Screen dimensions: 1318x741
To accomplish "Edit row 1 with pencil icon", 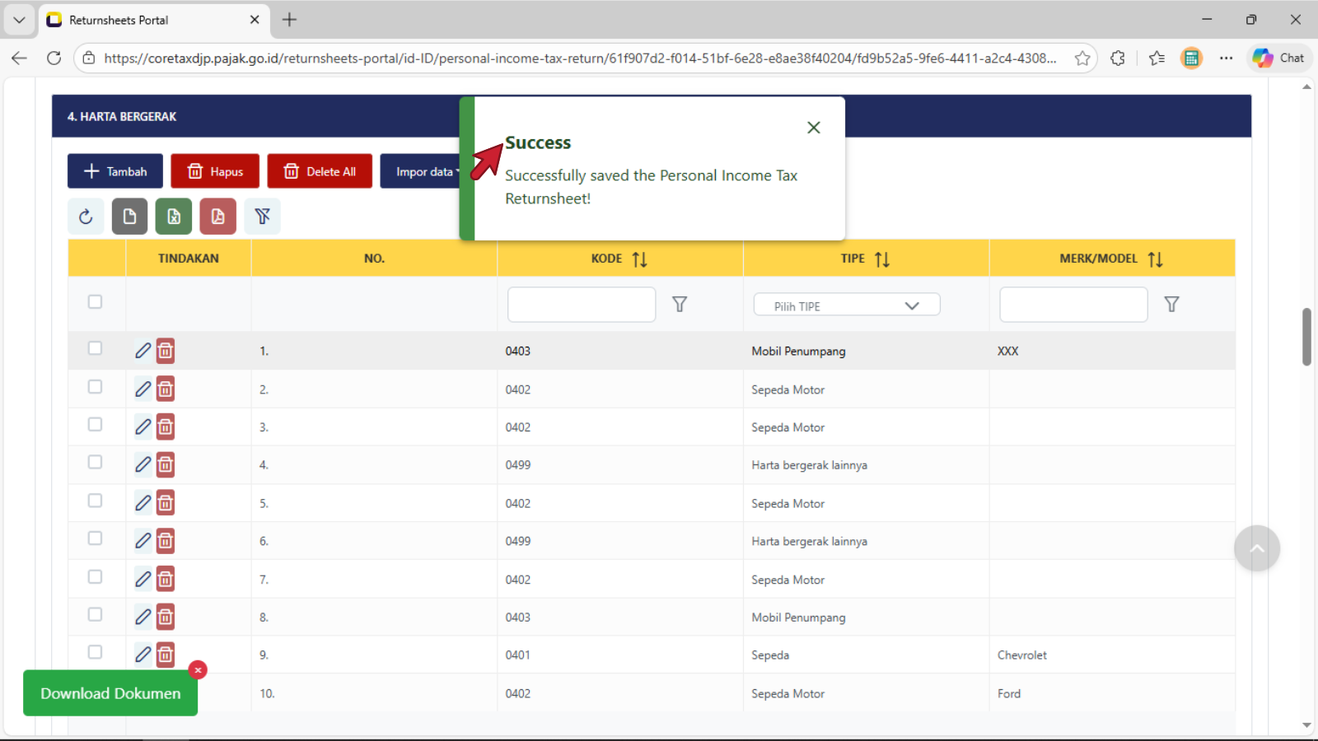I will [143, 351].
